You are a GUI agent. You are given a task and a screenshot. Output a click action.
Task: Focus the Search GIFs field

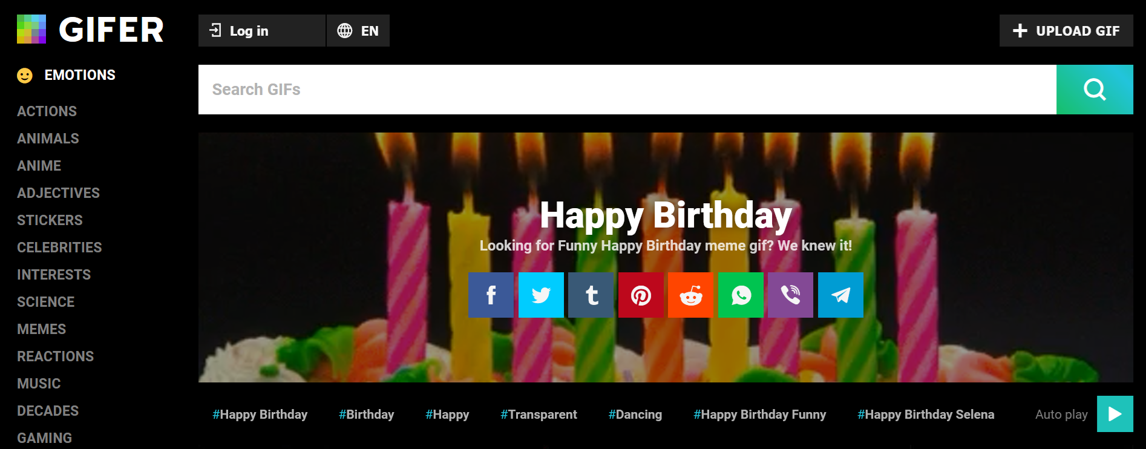click(627, 90)
